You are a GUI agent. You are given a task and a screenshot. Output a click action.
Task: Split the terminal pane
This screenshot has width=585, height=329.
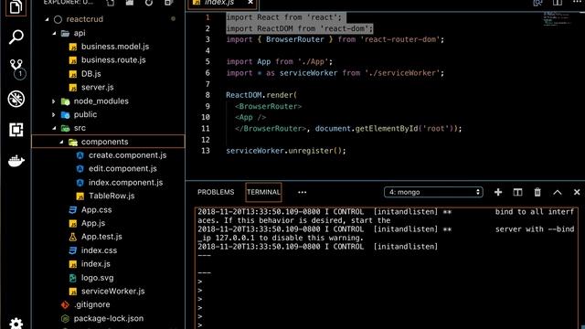(517, 192)
